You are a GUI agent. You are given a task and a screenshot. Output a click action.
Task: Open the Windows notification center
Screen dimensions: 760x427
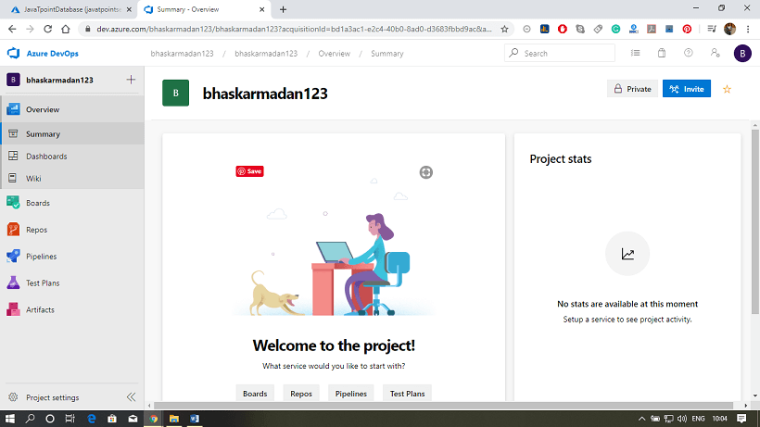(741, 419)
